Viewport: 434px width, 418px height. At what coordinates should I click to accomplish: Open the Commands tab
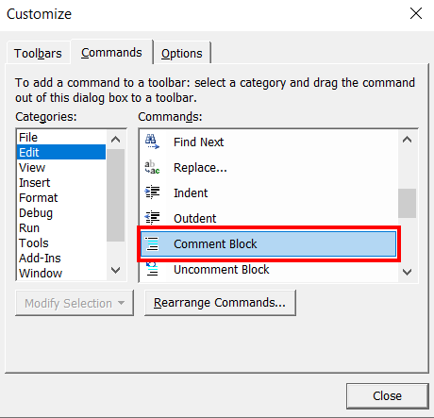click(111, 52)
